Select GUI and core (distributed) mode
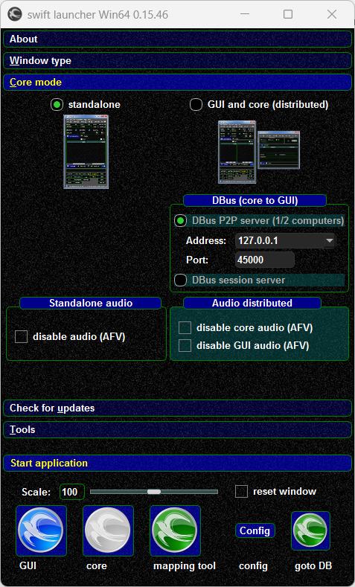 (196, 105)
